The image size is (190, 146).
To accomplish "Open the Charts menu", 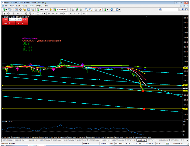I will pos(25,6).
